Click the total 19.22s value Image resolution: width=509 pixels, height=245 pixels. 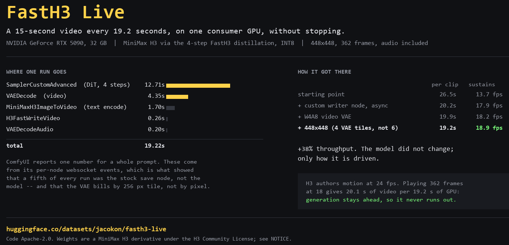pyautogui.click(x=155, y=146)
